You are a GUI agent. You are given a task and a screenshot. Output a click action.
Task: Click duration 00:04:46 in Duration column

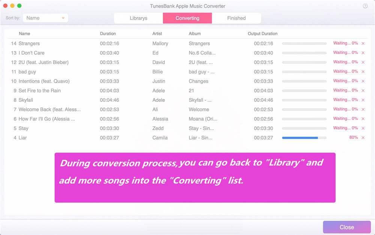(109, 100)
